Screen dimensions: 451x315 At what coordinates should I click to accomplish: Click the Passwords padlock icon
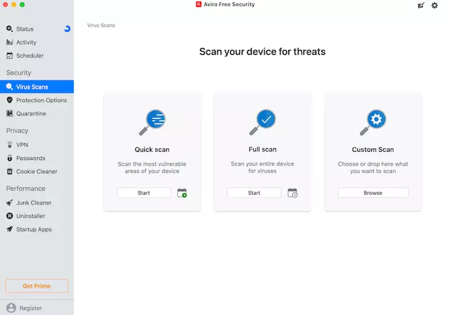(x=10, y=158)
